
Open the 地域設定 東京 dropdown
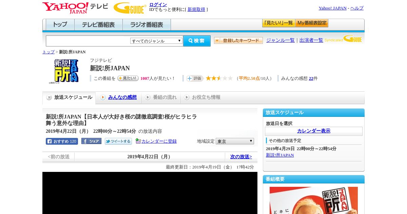click(x=235, y=141)
